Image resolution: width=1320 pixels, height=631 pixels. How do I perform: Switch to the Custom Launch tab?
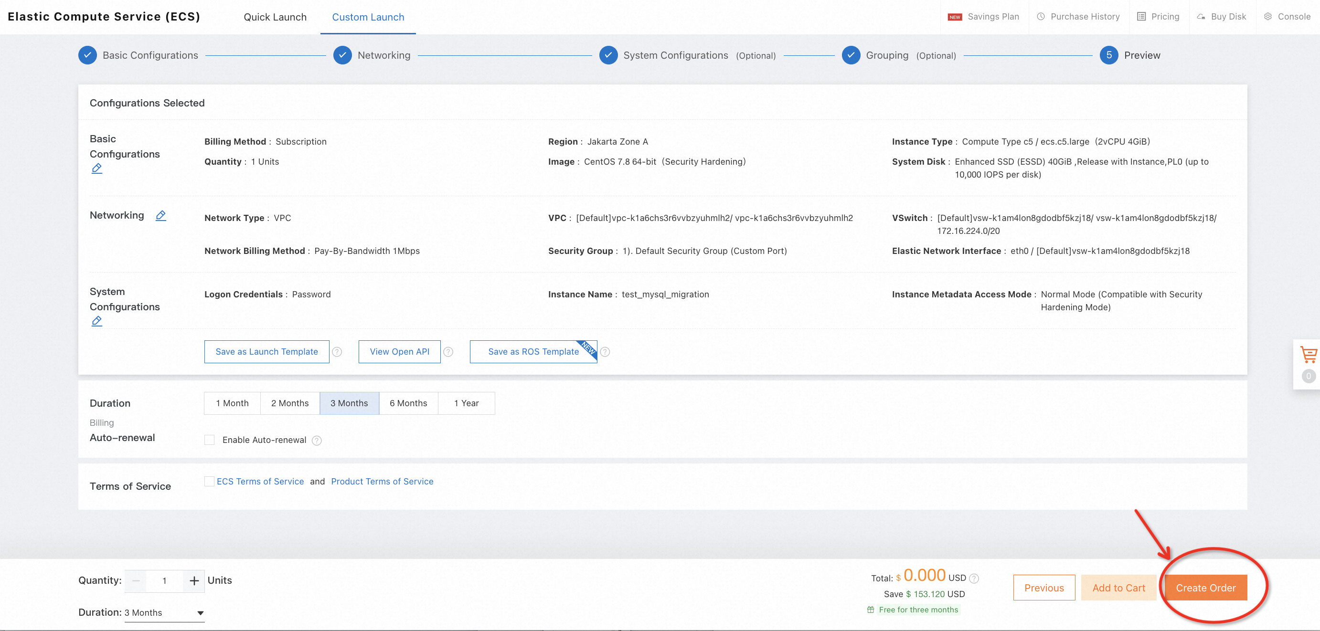point(368,17)
